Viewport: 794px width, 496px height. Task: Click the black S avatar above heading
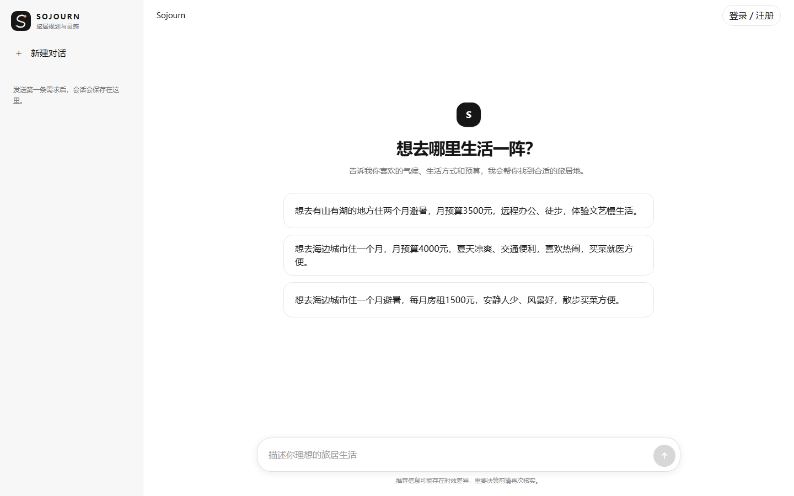coord(469,115)
